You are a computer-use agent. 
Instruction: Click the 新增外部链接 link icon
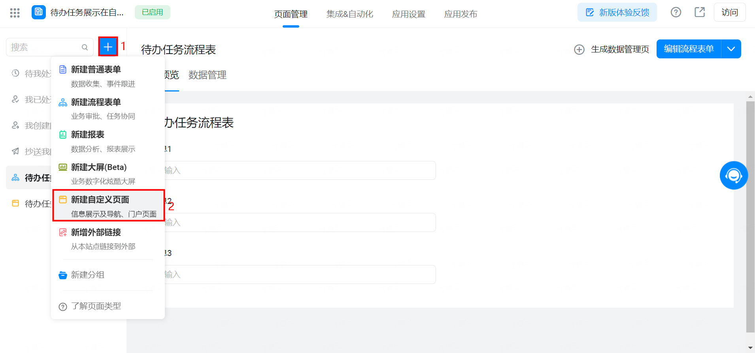63,232
